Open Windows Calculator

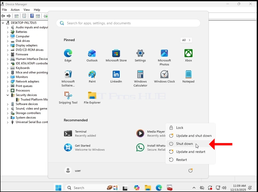(140, 78)
